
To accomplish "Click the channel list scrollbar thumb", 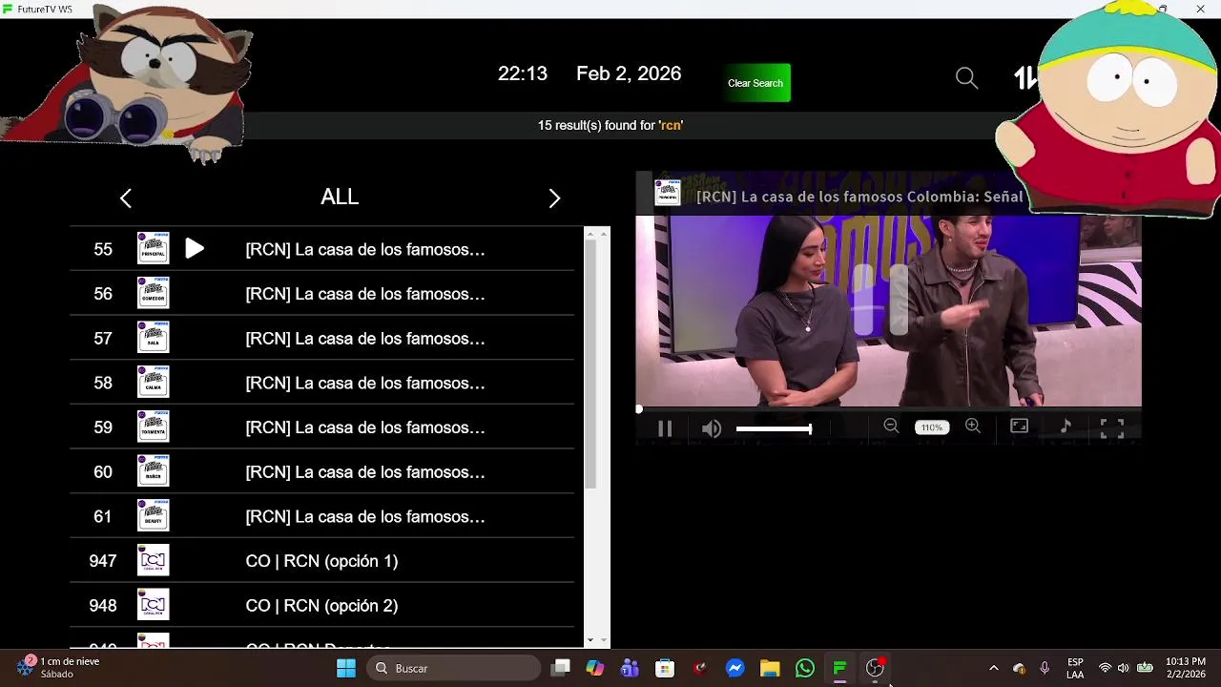I will click(590, 364).
